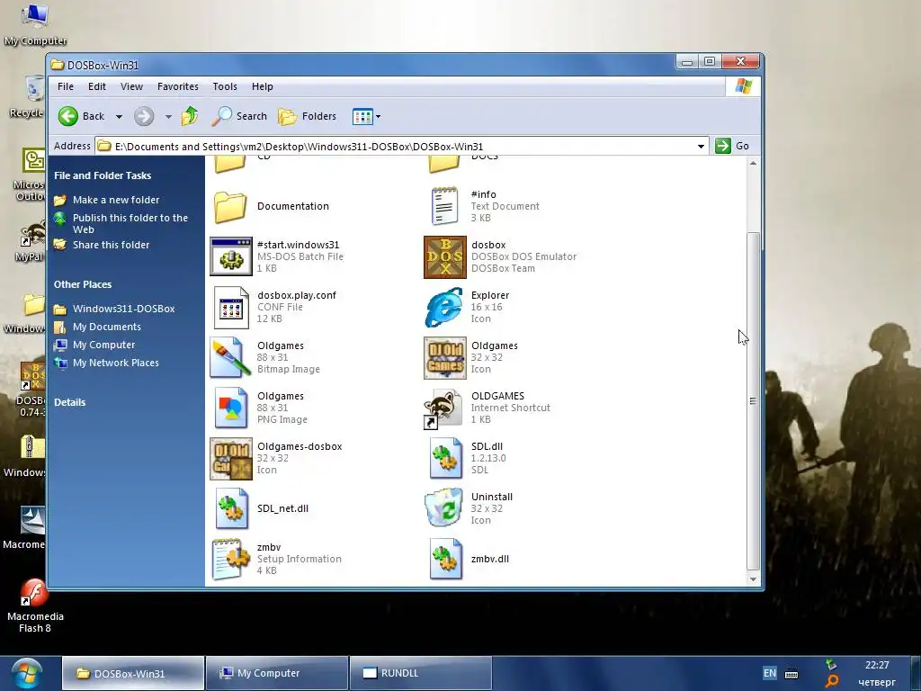921x691 pixels.
Task: Select the Oldgames 32 x 32 icon file
Action: tap(444, 358)
